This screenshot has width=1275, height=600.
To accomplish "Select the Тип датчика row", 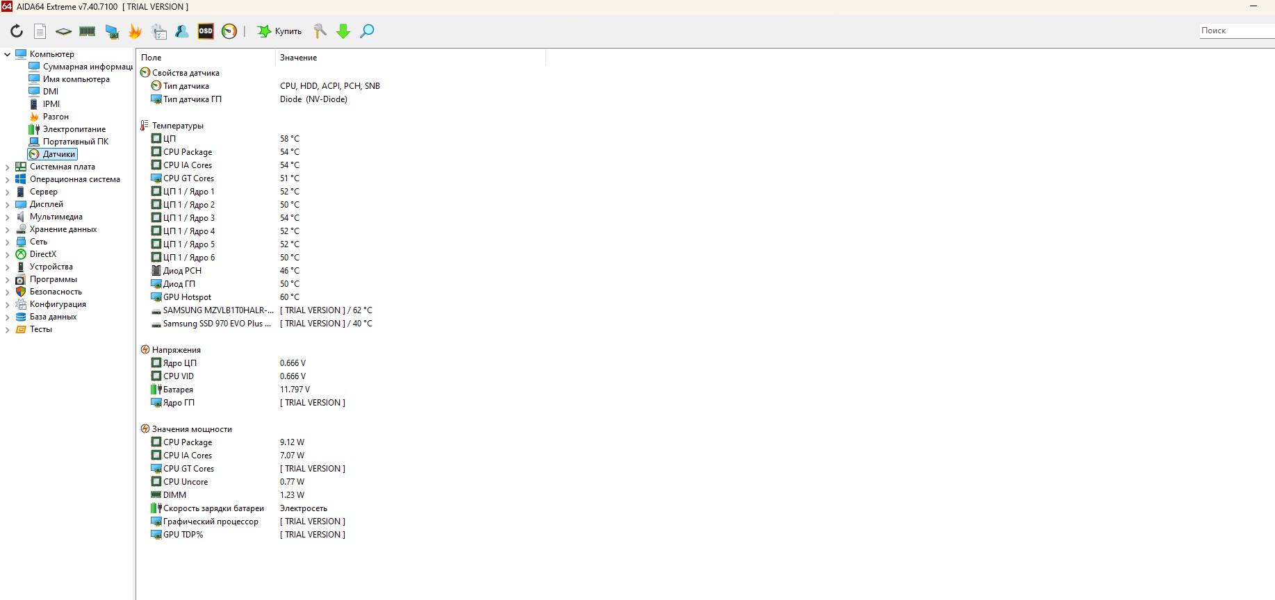I will pyautogui.click(x=186, y=86).
